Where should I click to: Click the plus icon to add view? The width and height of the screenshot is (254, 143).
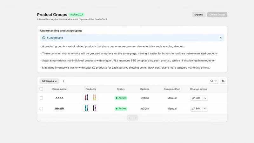(x=63, y=81)
